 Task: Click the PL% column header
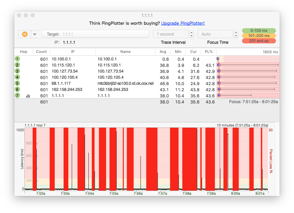209,52
